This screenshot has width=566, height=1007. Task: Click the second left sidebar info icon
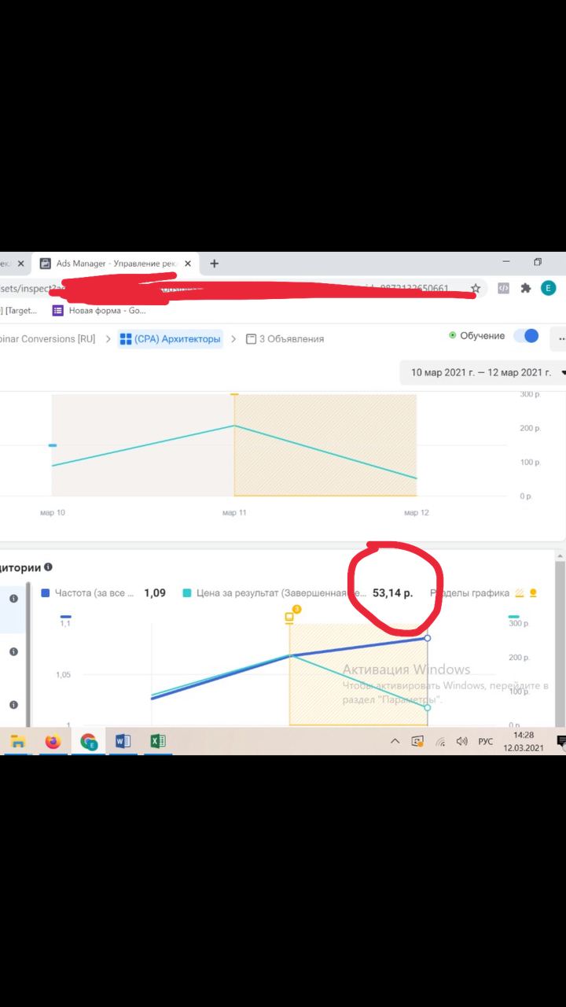[x=13, y=651]
